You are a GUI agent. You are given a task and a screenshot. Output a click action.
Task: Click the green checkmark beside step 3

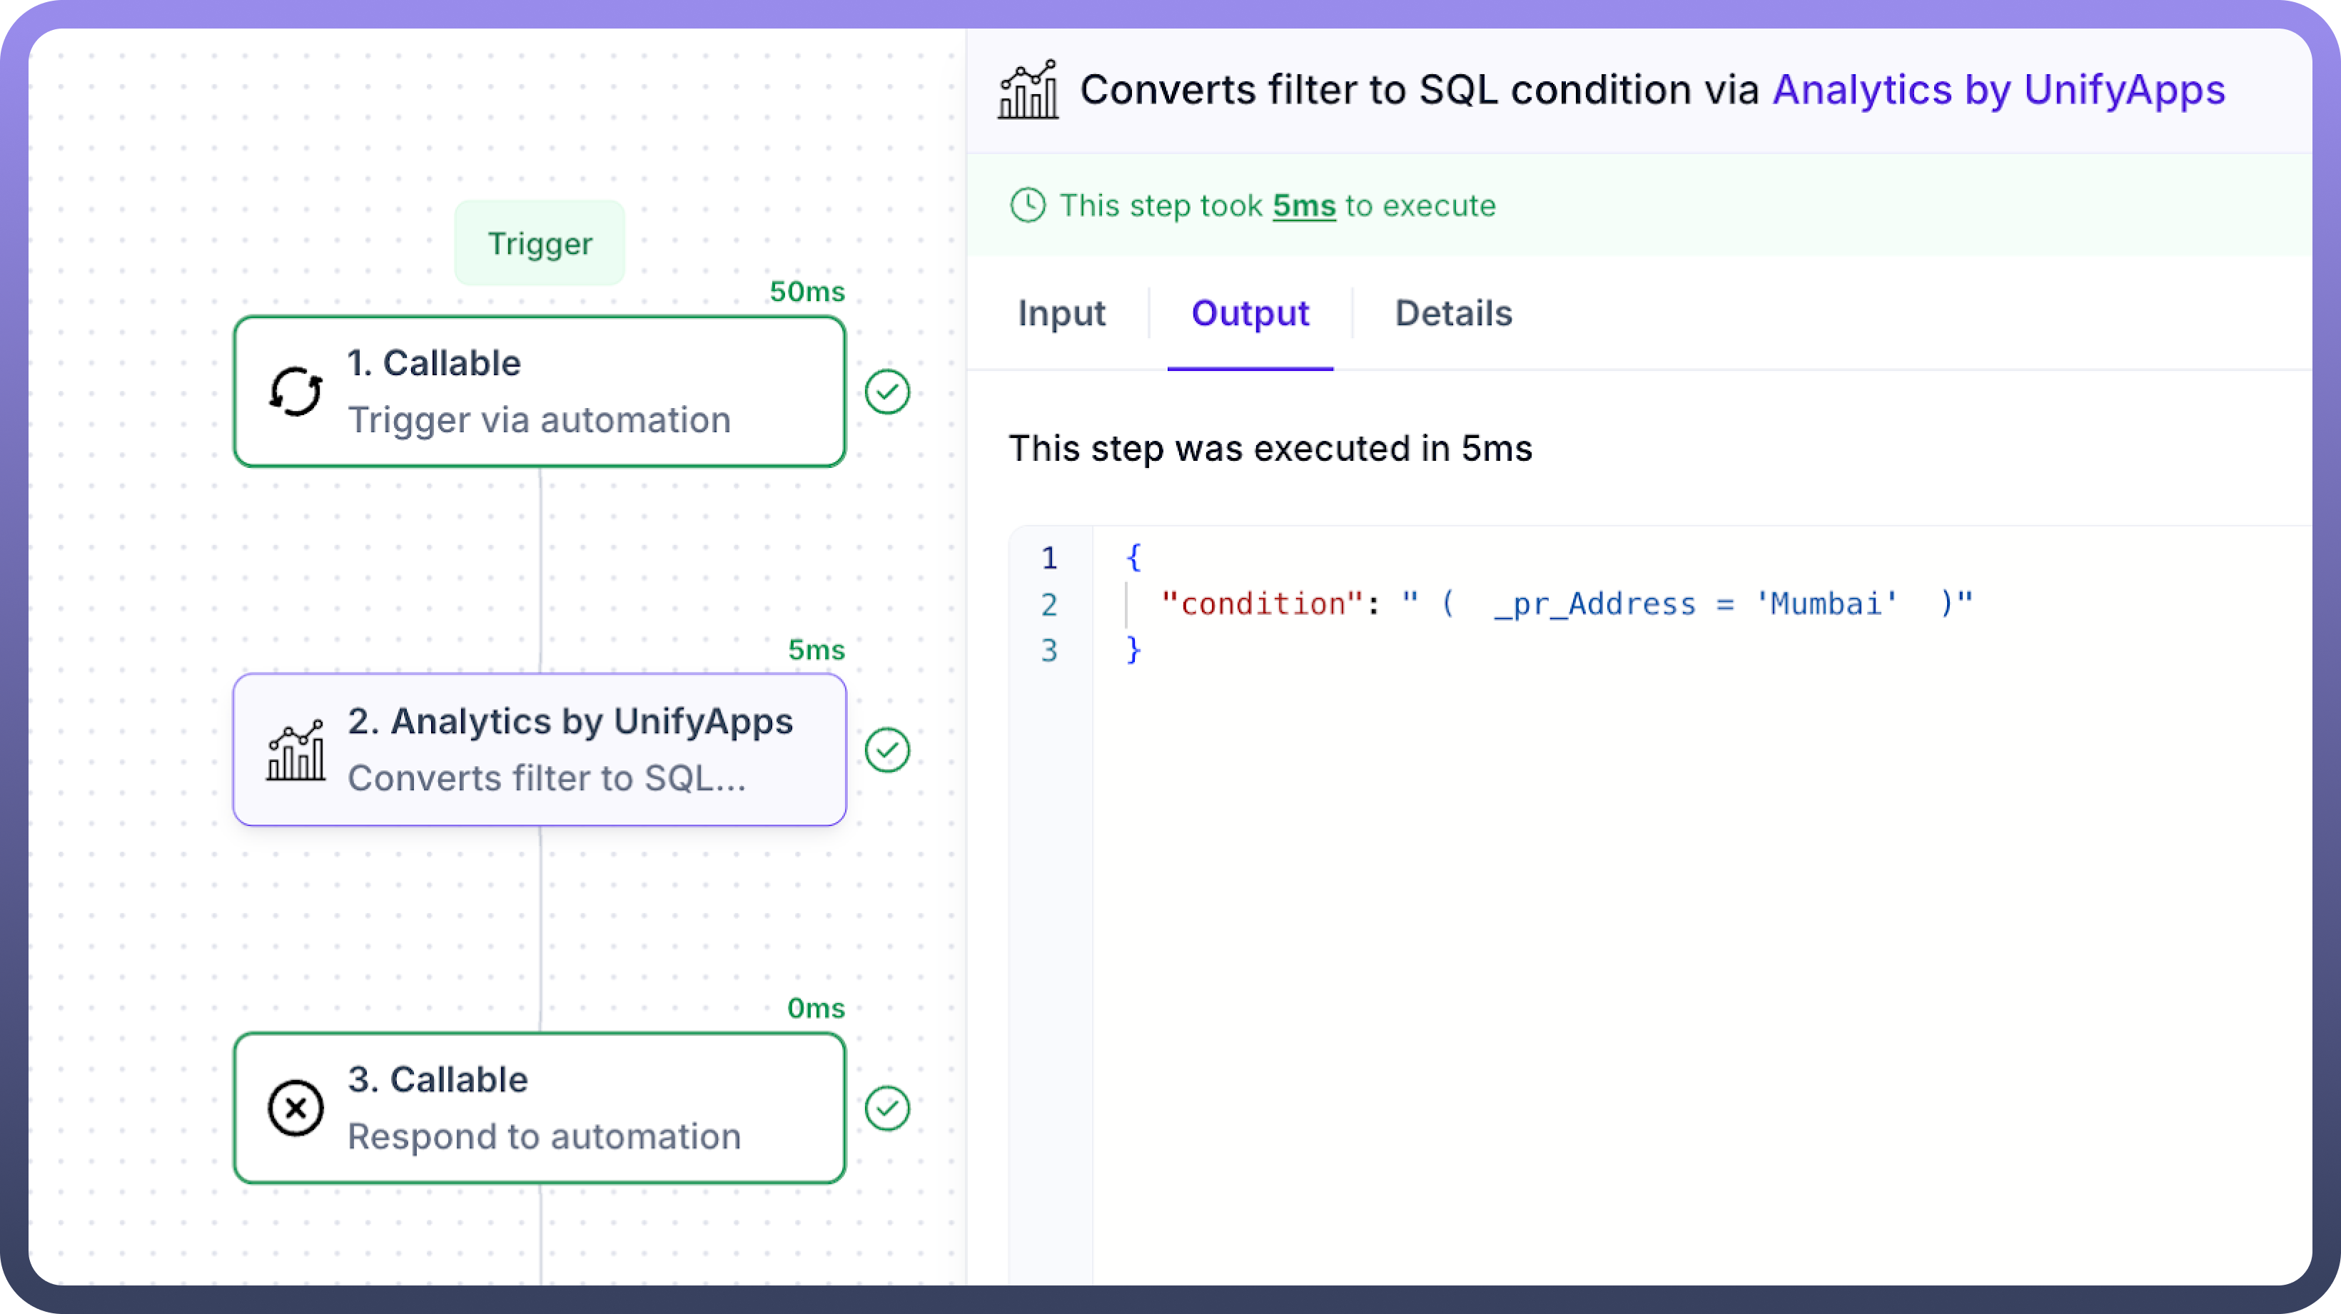(887, 1108)
